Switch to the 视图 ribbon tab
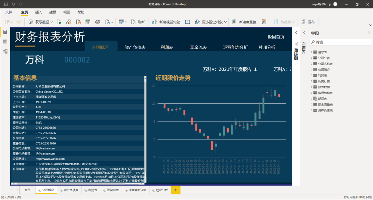The width and height of the screenshot is (373, 200). [x=67, y=12]
